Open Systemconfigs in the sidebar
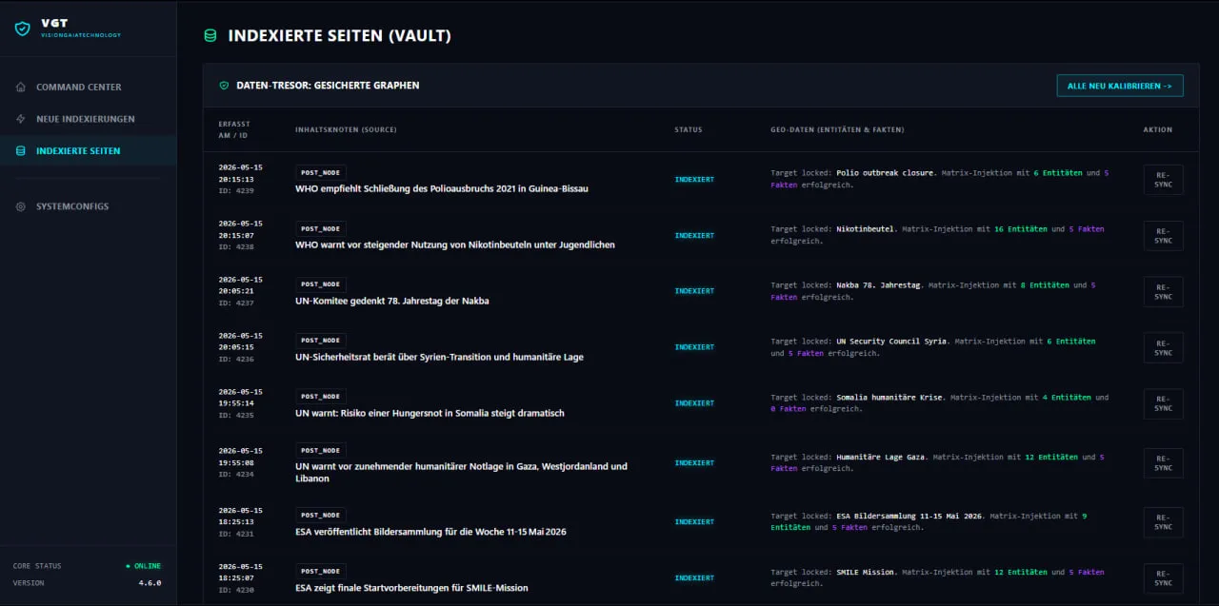Screen dimensions: 1219x606 pyautogui.click(x=88, y=206)
